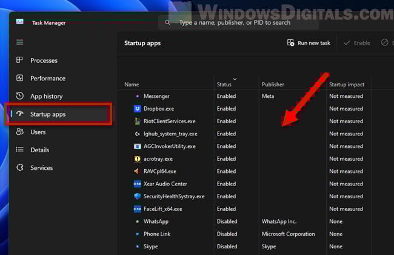This screenshot has width=394, height=255.
Task: Select RiotClientServices.exe entry name
Action: 170,121
